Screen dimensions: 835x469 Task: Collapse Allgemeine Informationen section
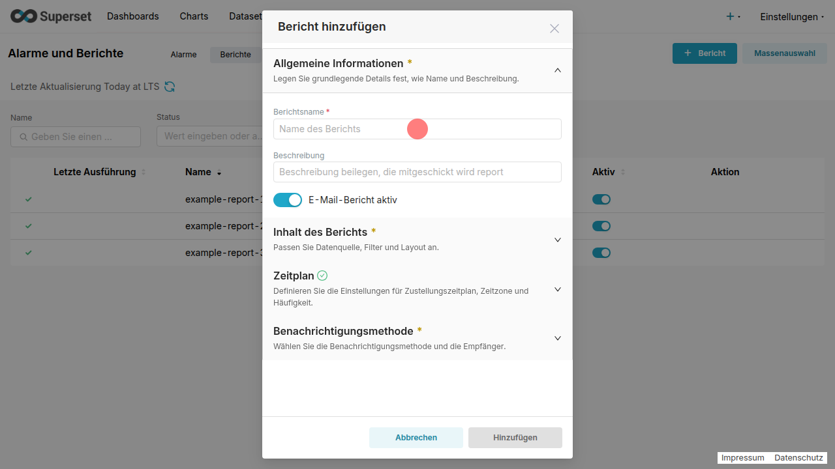point(557,70)
